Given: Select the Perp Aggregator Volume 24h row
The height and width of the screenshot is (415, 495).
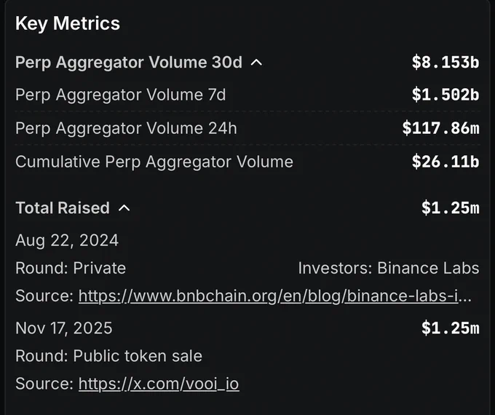Looking at the screenshot, I should (247, 128).
